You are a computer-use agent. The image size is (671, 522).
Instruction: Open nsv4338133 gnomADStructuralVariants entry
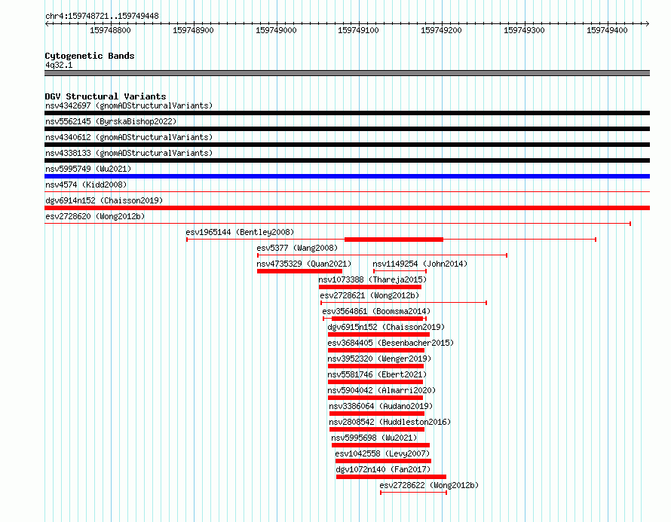tap(129, 153)
